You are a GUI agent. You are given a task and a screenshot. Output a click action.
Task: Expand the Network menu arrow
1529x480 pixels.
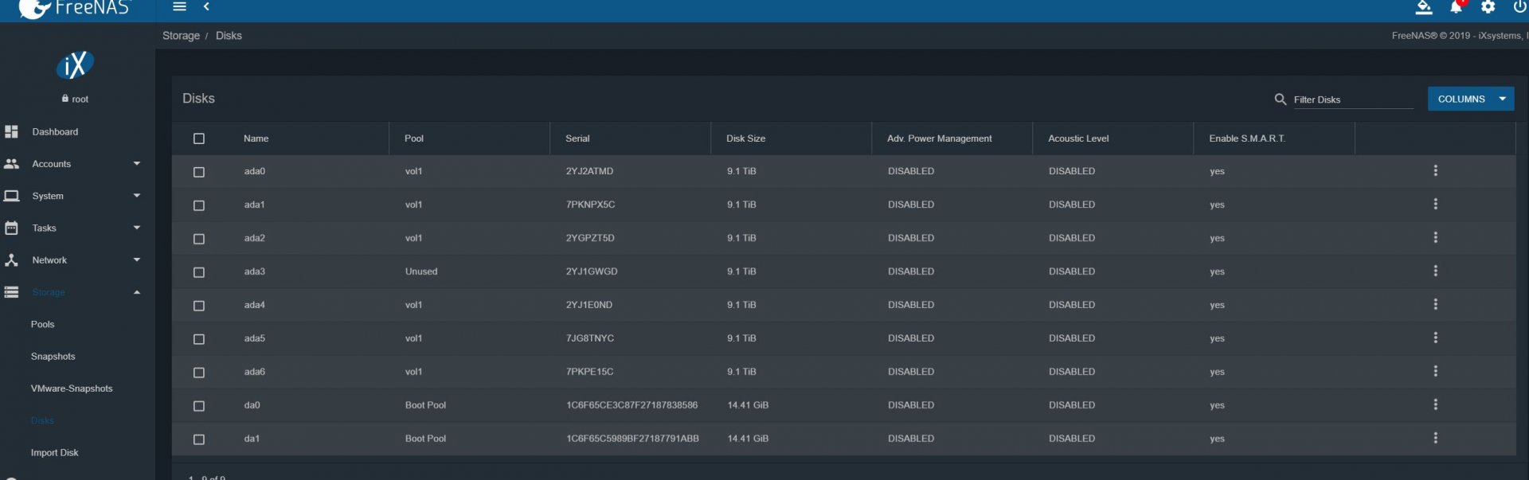137,260
